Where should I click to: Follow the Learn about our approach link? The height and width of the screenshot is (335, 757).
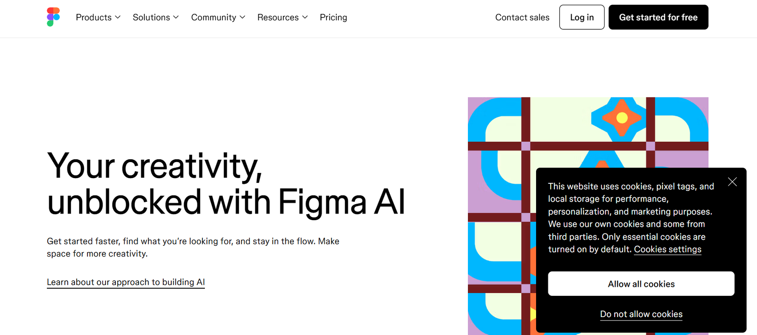point(126,282)
